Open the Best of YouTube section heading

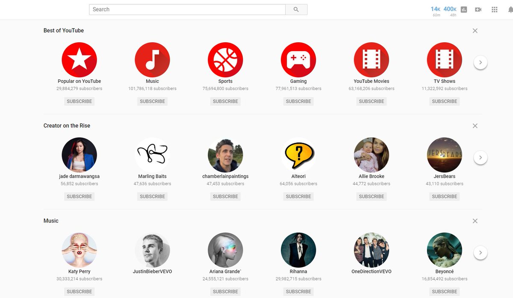64,31
